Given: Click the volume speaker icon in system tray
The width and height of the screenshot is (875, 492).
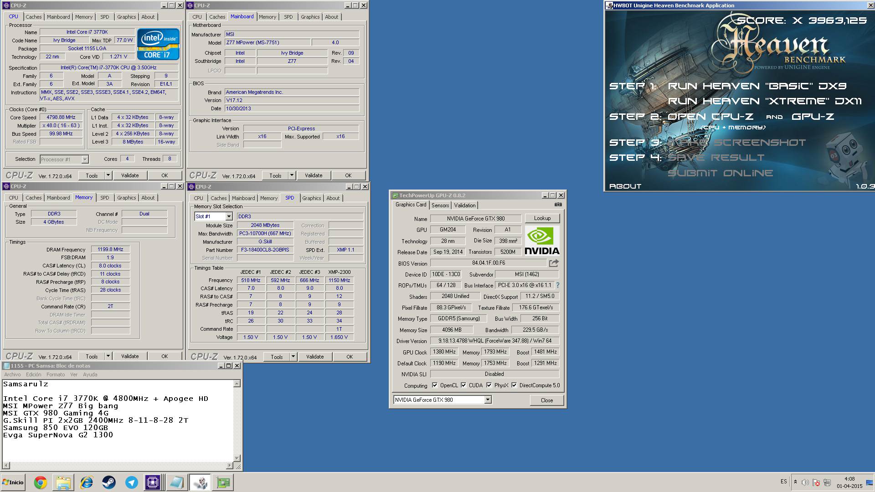Looking at the screenshot, I should 805,482.
